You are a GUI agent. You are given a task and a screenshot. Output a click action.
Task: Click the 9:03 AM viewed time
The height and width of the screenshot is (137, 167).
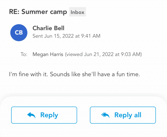point(130,54)
